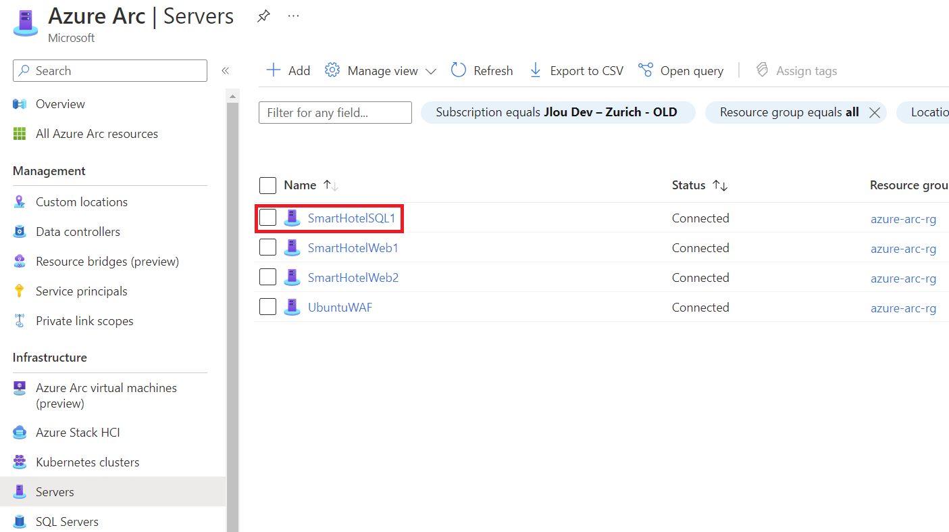Click the SmartHotelWeb1 server icon
This screenshot has width=949, height=532.
coord(292,247)
